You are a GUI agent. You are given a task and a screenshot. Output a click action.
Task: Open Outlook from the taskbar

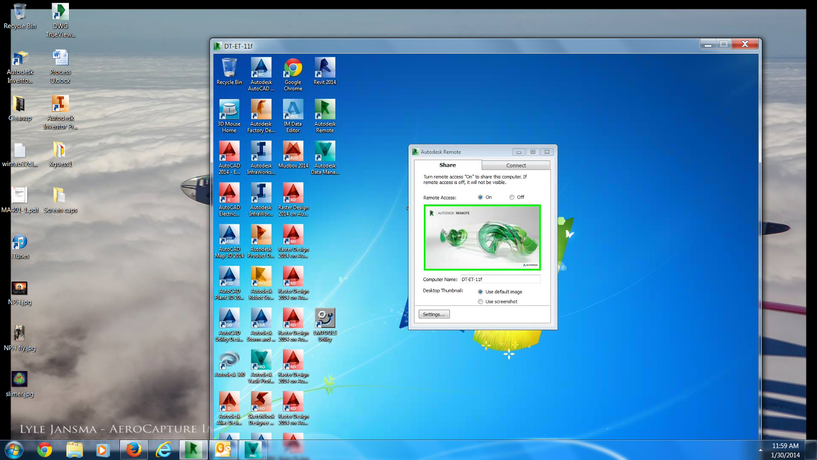[x=223, y=450]
